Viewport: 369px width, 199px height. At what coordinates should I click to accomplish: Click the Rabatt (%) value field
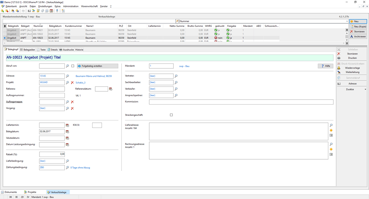coord(52,154)
